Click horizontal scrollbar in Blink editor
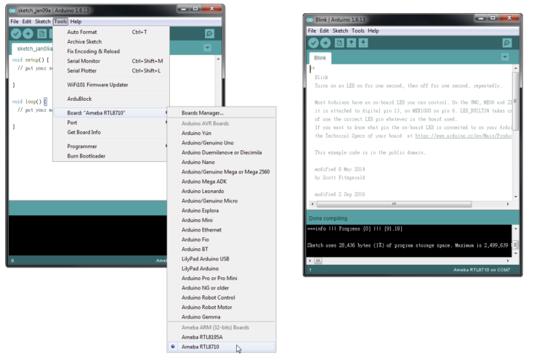 point(394,204)
